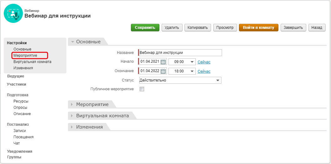Toggle the Публичное мероприятие checkbox
The width and height of the screenshot is (331, 164).
(142, 89)
